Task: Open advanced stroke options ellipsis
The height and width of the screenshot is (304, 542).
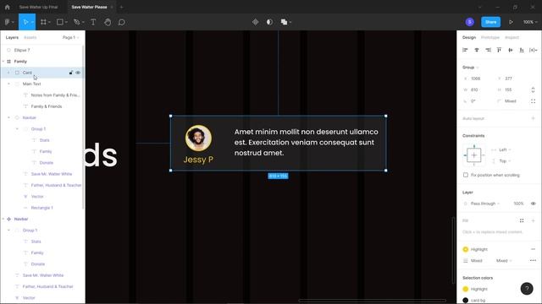Action: [533, 261]
